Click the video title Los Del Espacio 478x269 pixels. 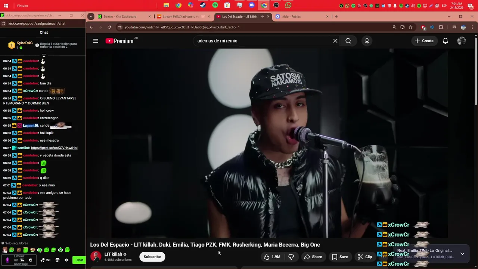(x=205, y=245)
